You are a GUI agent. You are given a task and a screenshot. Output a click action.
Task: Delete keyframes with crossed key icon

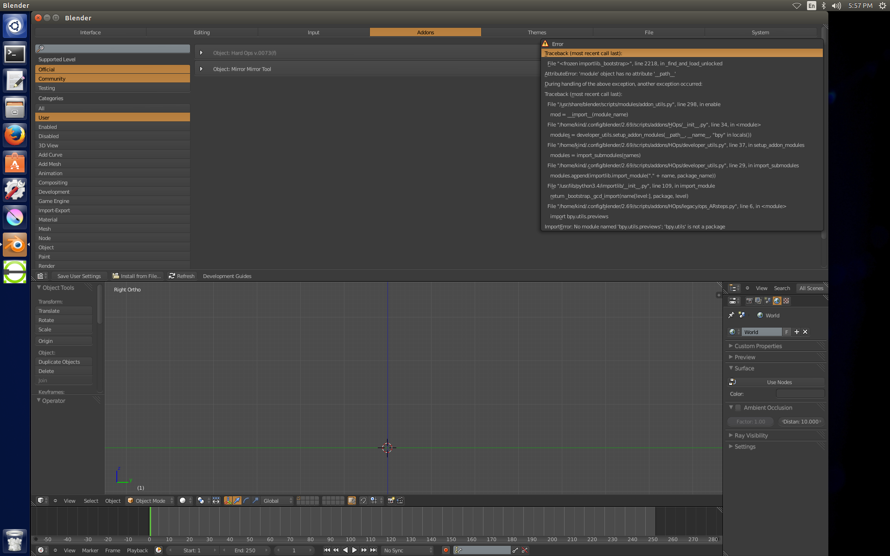(x=525, y=550)
